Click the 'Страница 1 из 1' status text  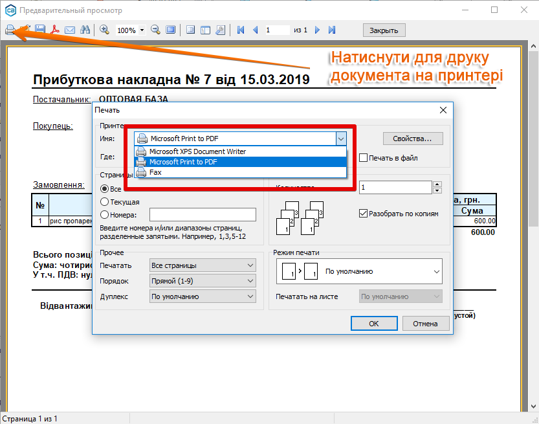coord(30,419)
